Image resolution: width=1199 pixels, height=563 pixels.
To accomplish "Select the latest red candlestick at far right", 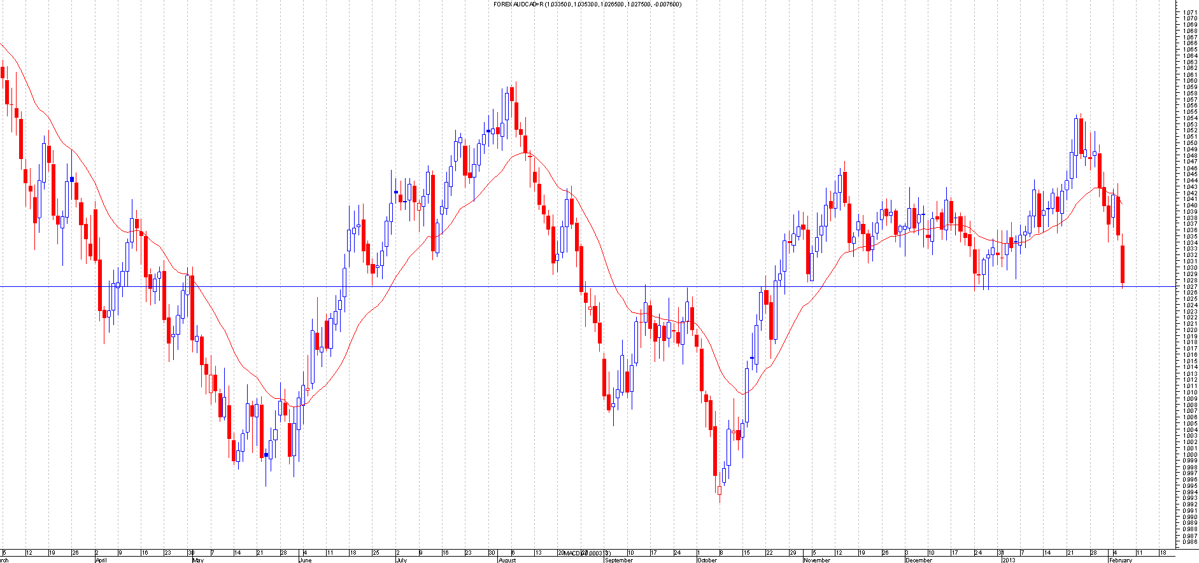I will 1123,264.
